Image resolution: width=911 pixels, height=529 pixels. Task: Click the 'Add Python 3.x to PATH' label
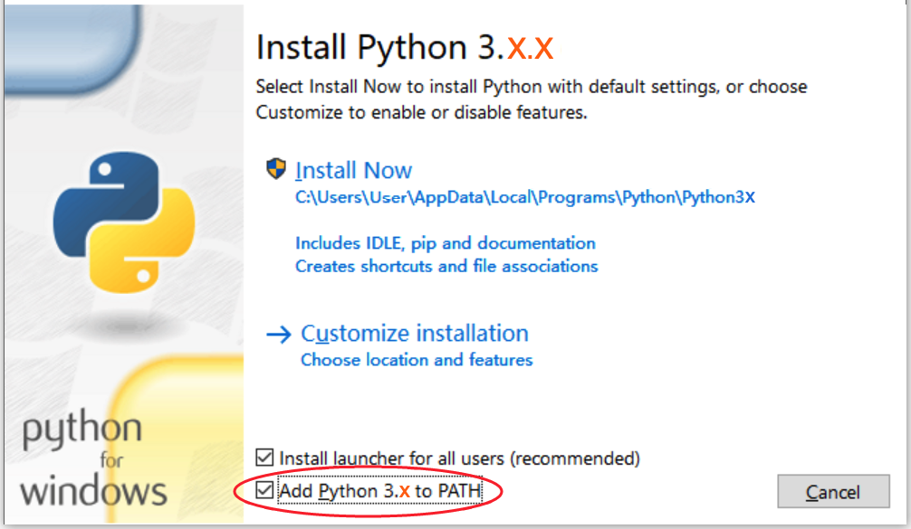pyautogui.click(x=380, y=491)
